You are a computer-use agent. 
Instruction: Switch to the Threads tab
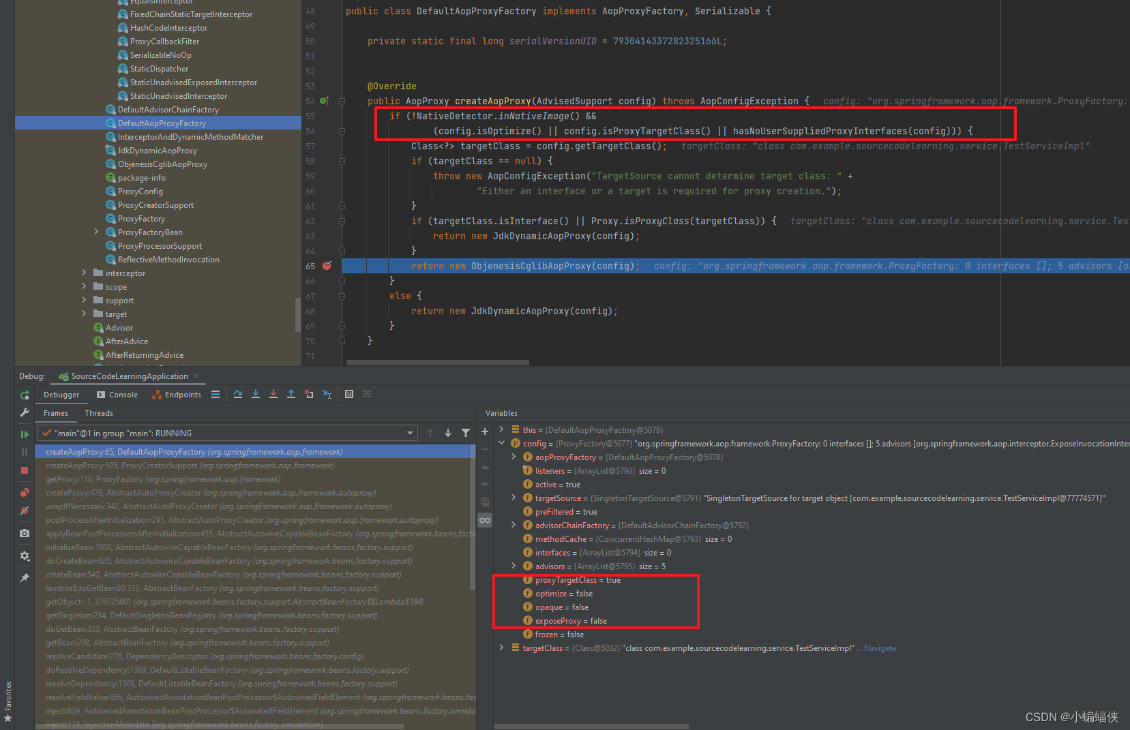tap(99, 413)
